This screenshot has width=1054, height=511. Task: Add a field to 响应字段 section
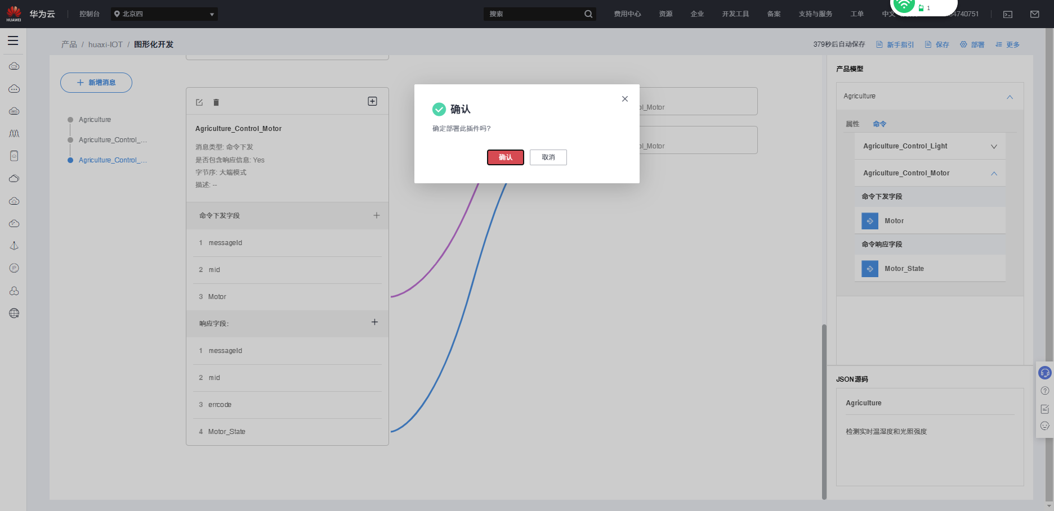pos(374,322)
